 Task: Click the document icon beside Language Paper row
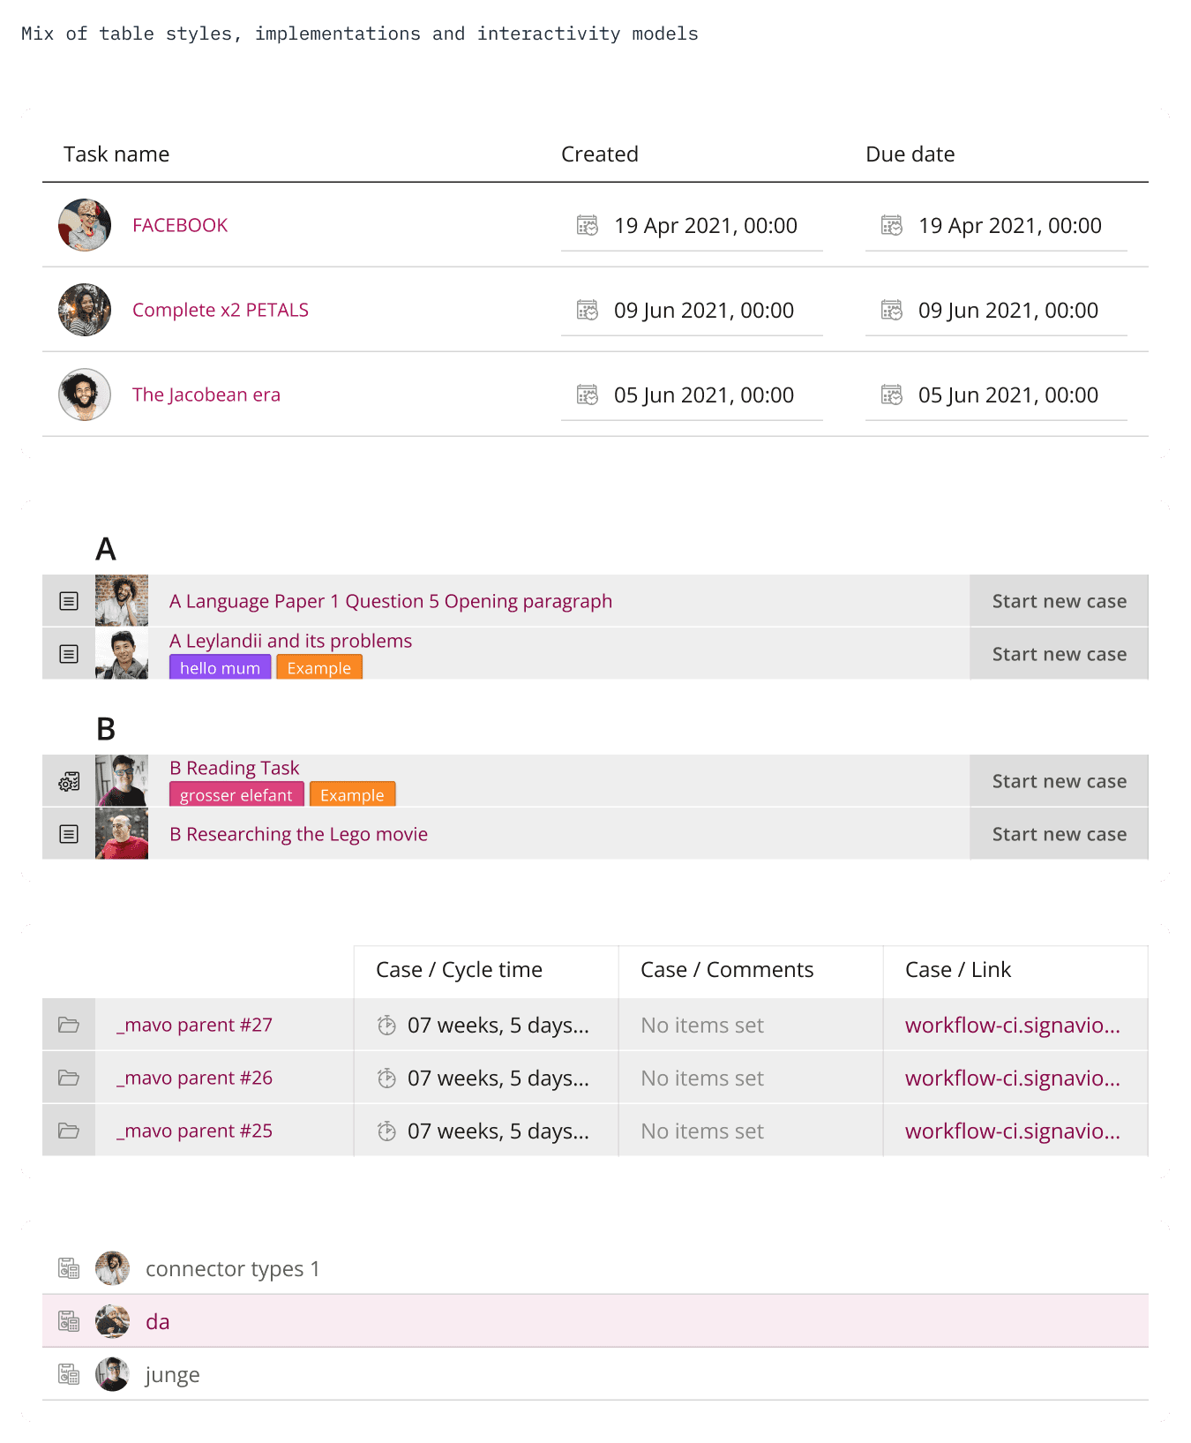point(69,601)
